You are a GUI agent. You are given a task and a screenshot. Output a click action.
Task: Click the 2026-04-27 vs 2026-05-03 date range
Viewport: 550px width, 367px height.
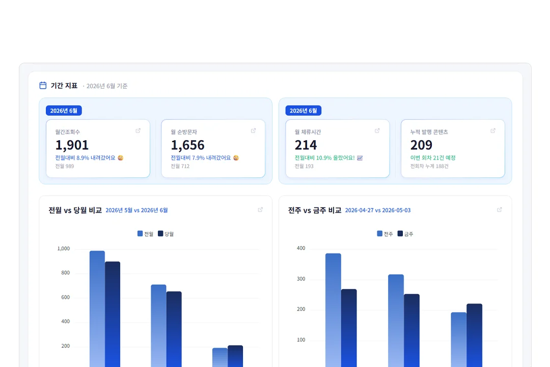[378, 211]
